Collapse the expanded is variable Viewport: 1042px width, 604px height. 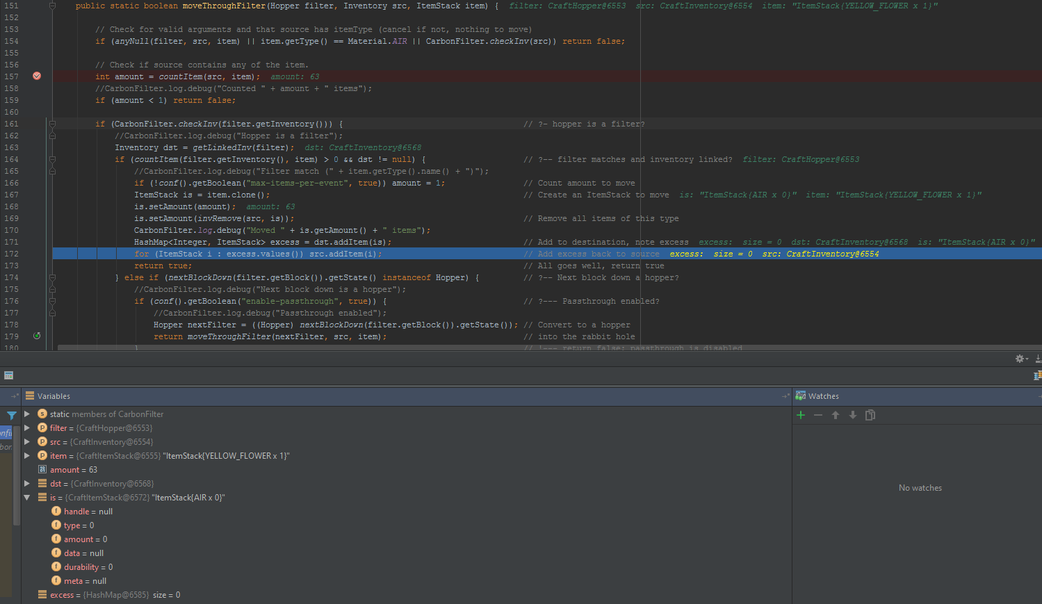(26, 497)
